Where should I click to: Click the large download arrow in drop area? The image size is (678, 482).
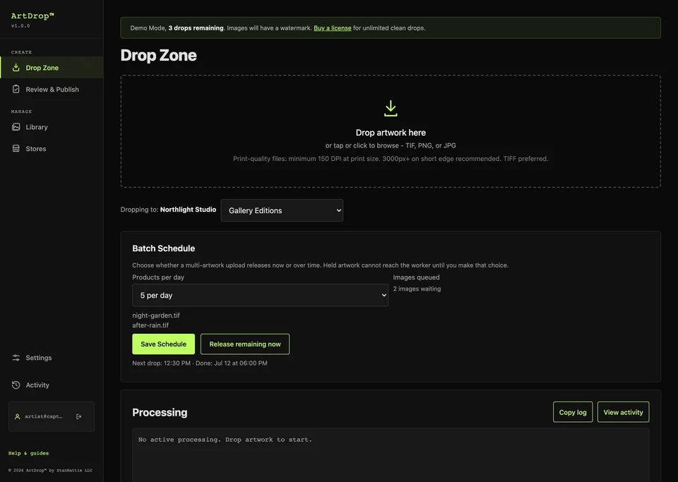391,109
